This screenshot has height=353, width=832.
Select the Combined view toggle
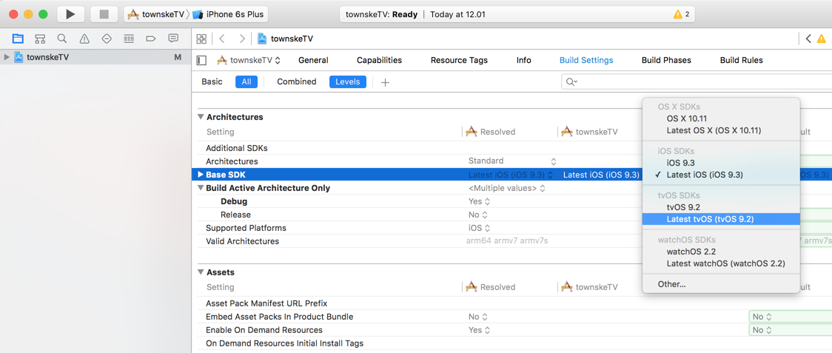[296, 81]
